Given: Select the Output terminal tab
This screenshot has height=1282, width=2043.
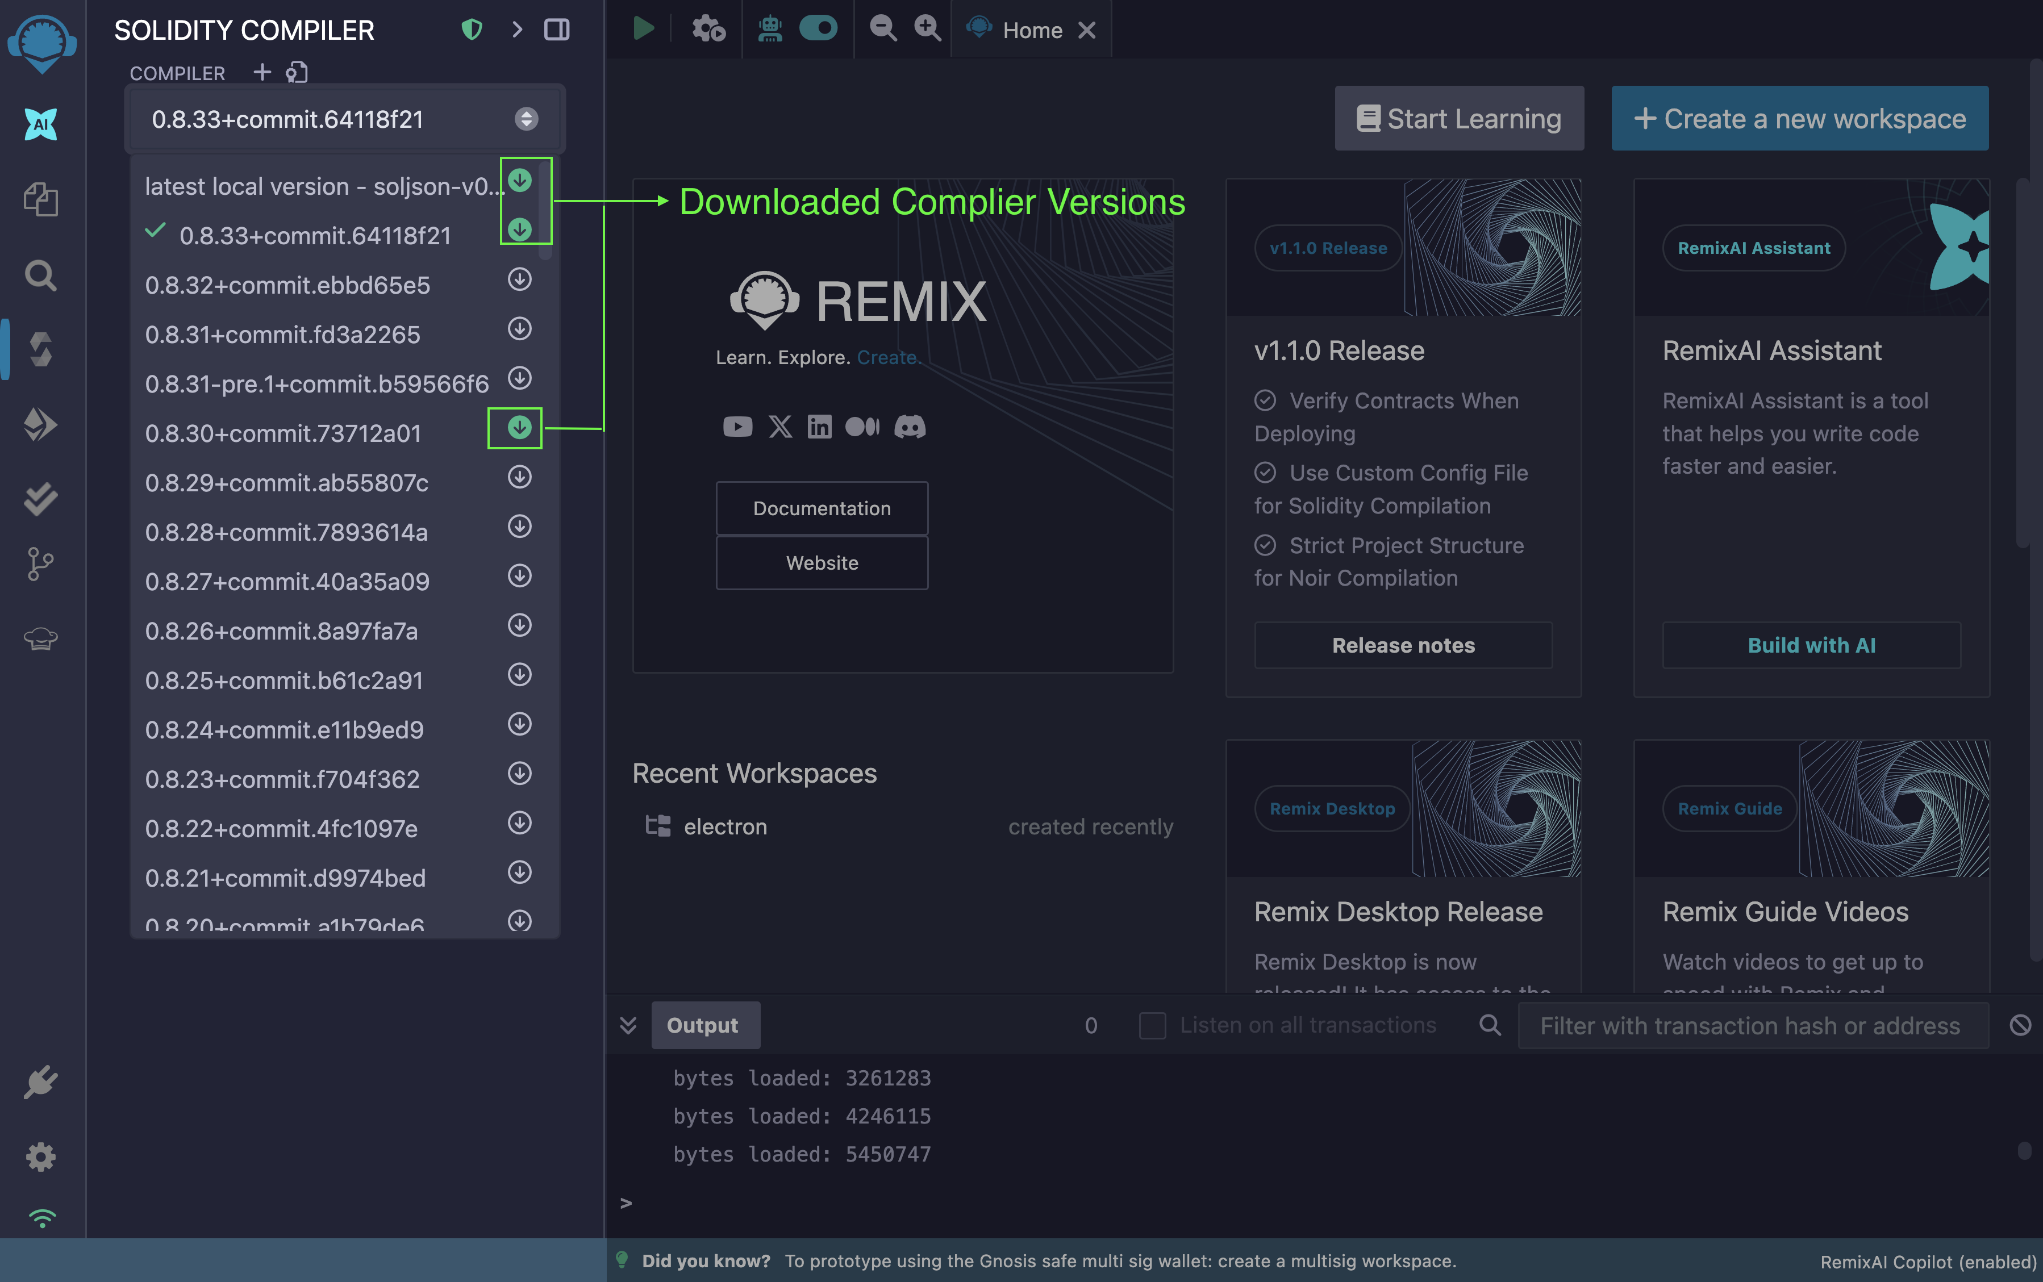Looking at the screenshot, I should (704, 1025).
